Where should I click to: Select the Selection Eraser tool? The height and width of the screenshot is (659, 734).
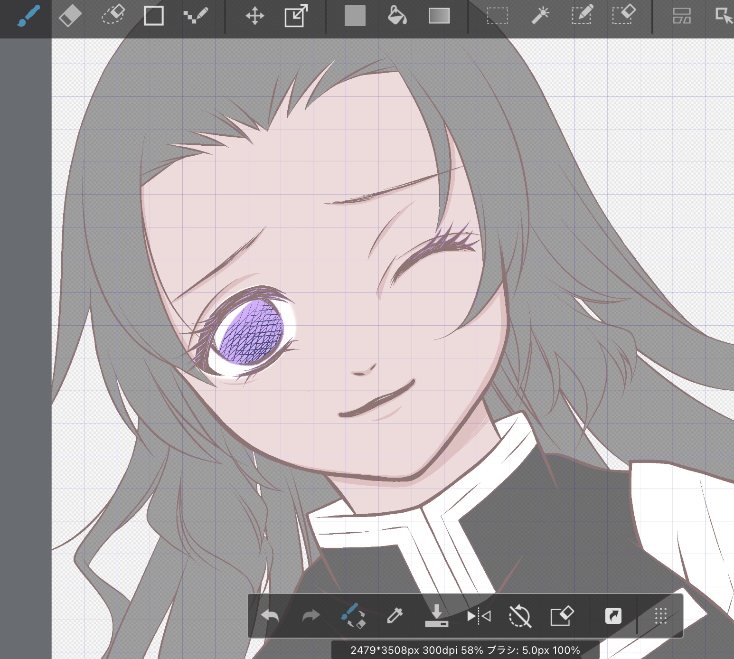624,15
